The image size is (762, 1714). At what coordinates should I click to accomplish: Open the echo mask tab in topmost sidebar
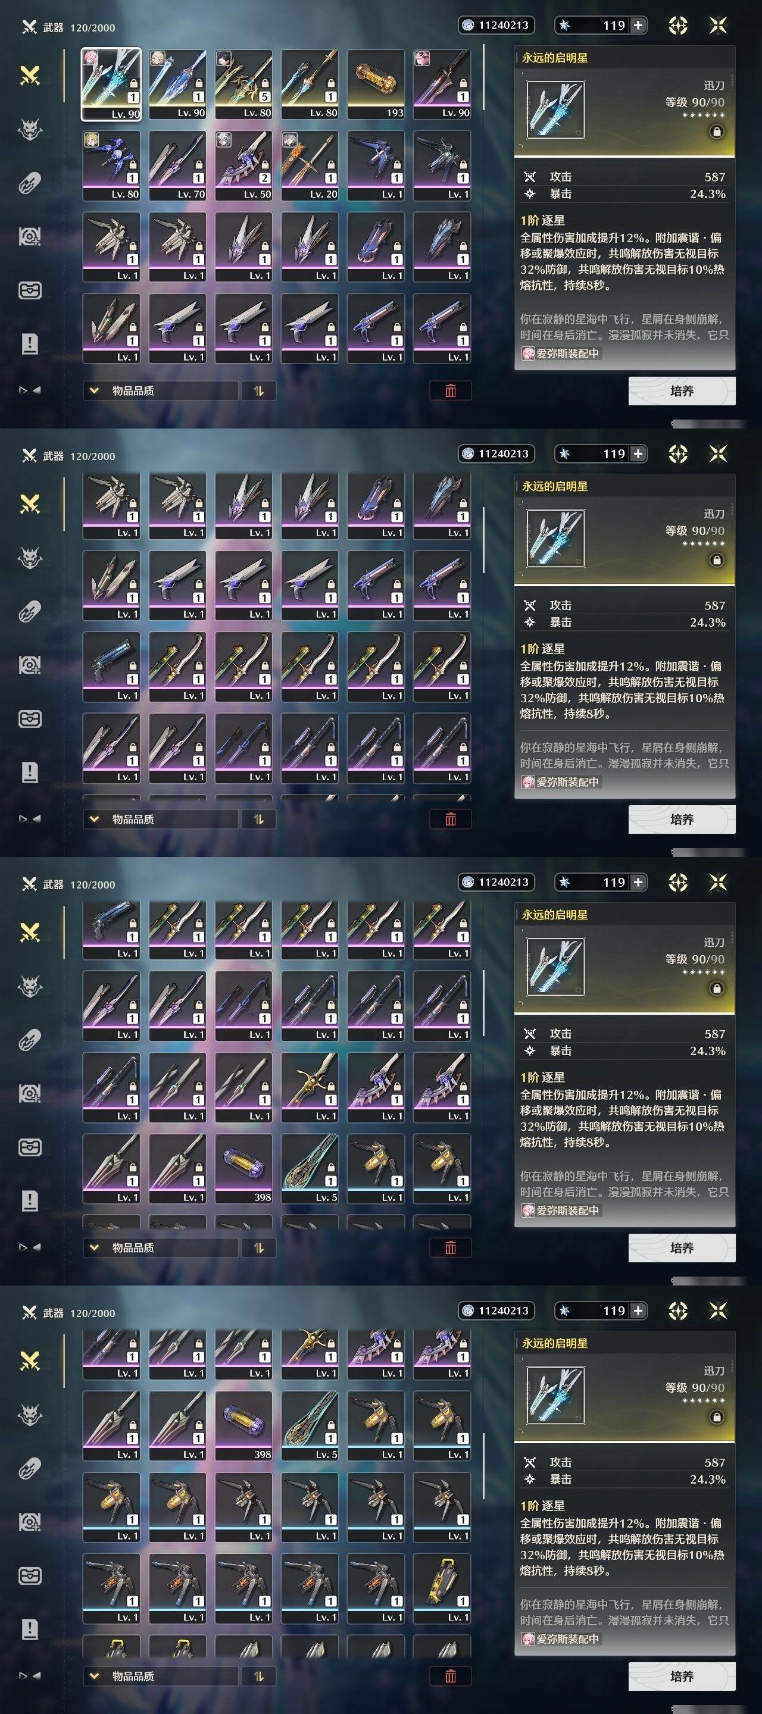[30, 129]
